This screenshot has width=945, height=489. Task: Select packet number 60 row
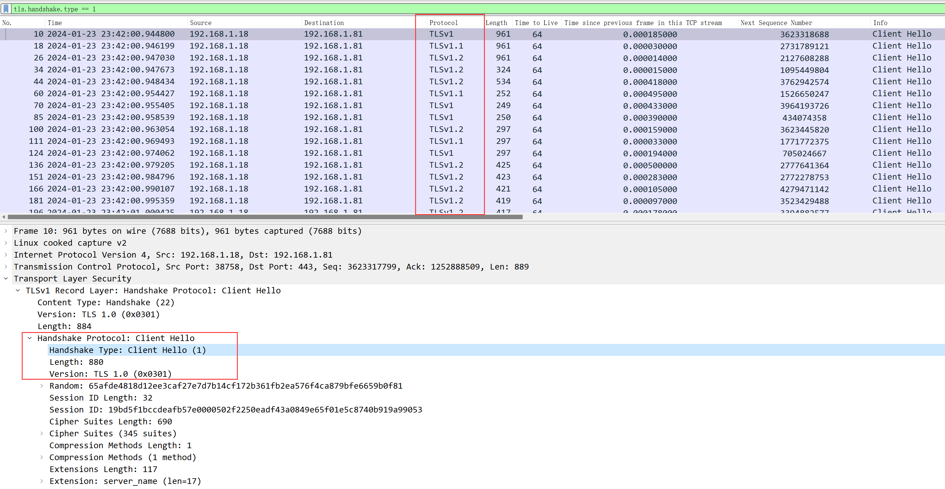click(x=473, y=94)
